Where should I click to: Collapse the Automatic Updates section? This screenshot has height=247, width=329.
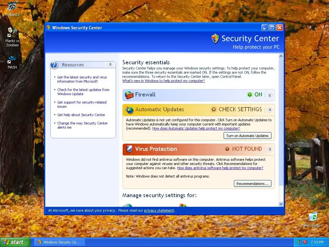(270, 110)
